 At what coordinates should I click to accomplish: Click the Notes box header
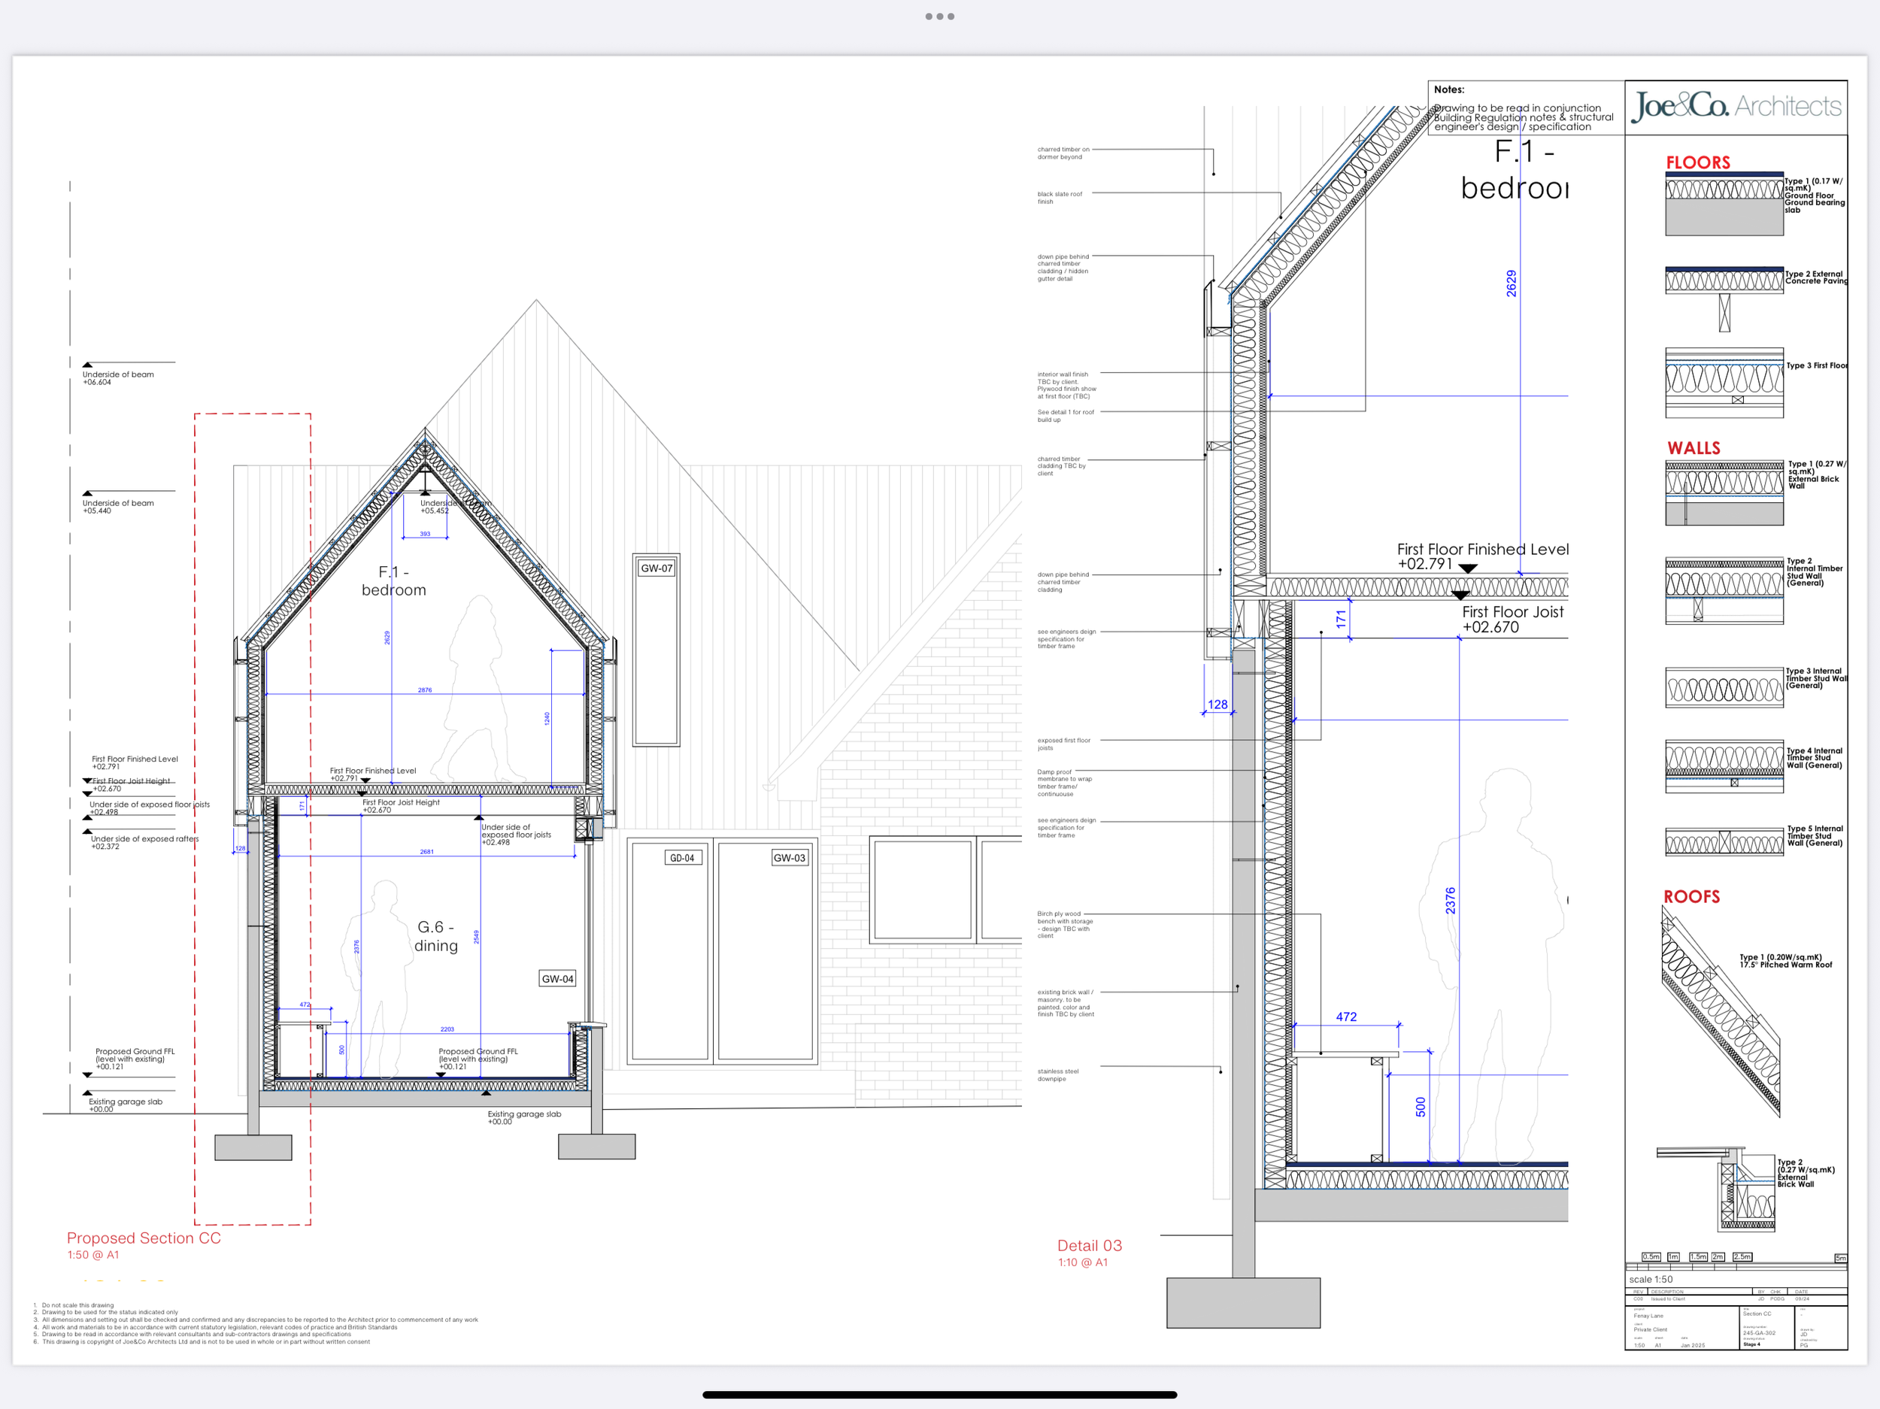pyautogui.click(x=1448, y=89)
